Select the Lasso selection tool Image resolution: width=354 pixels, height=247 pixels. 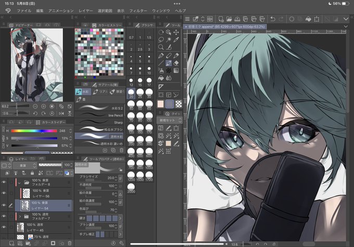[161, 40]
